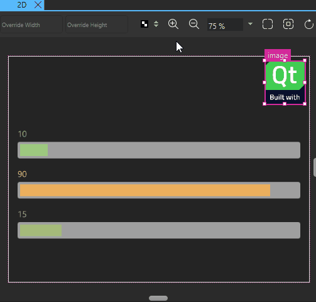Click the zoom to fit all icon
Image resolution: width=316 pixels, height=302 pixels.
pos(268,24)
